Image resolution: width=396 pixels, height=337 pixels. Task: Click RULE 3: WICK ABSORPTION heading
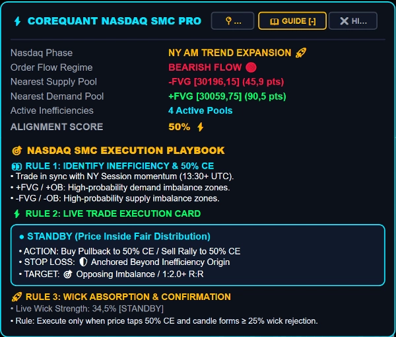(x=128, y=297)
